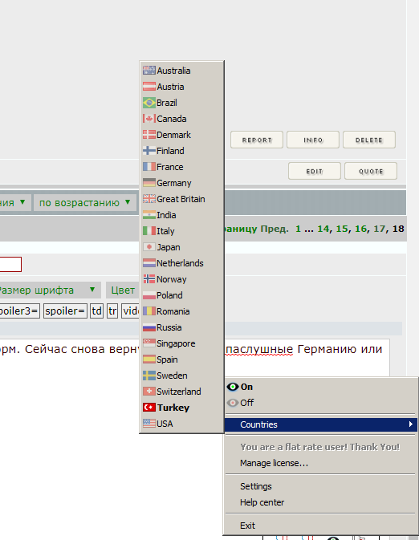Click the DELETE button
Image resolution: width=419 pixels, height=540 pixels.
pyautogui.click(x=369, y=140)
